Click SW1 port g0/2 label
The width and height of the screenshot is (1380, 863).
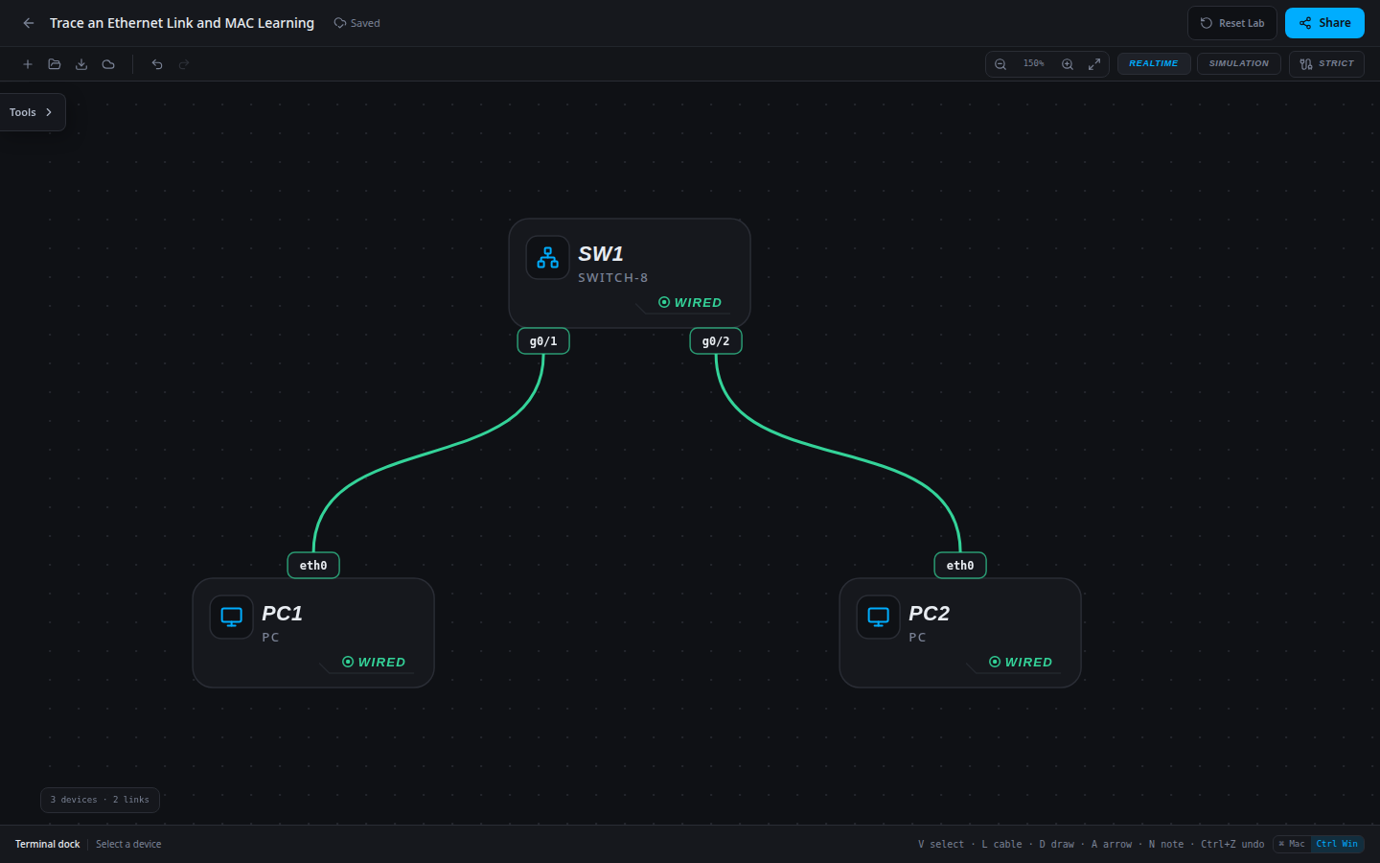click(716, 341)
